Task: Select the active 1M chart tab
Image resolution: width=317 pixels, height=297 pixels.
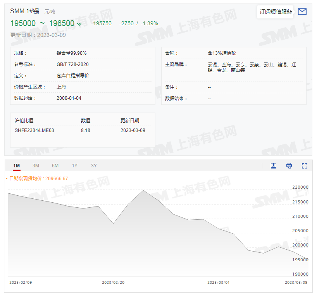Action: pyautogui.click(x=16, y=165)
